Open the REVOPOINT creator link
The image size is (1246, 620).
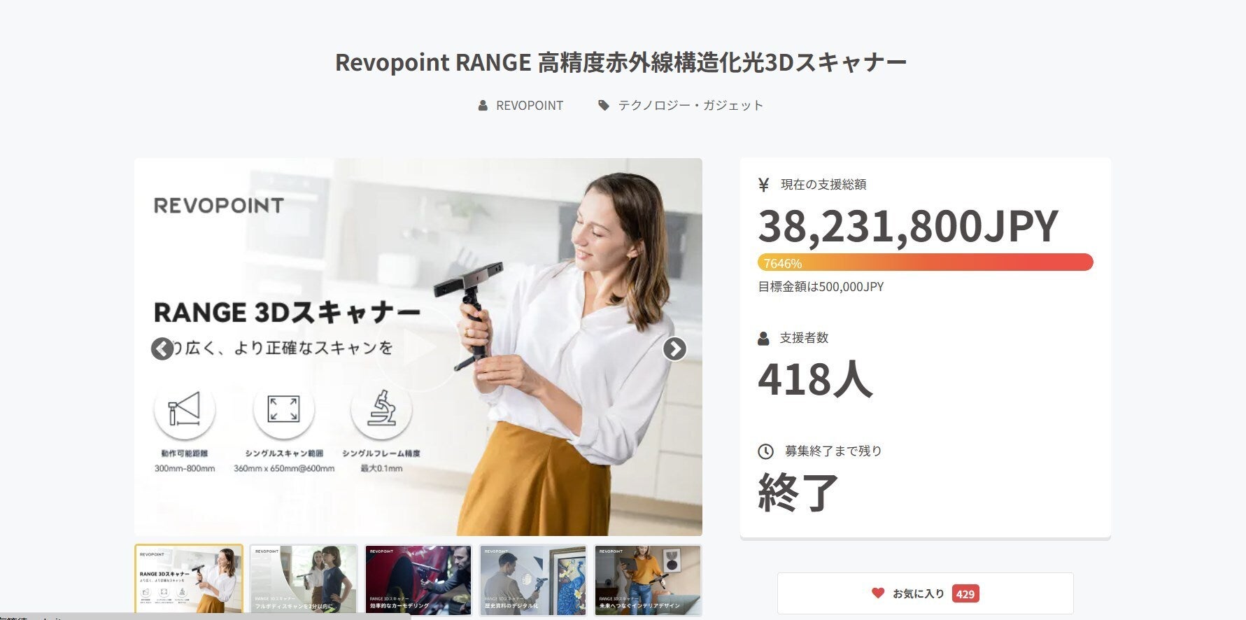(x=529, y=106)
